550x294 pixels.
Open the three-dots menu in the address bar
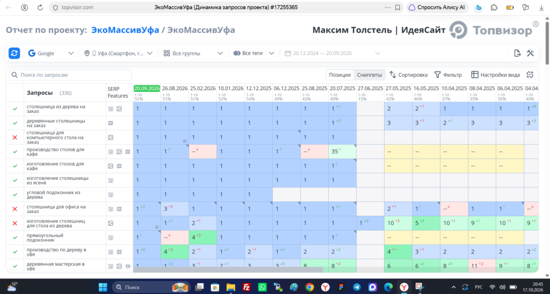(x=387, y=8)
